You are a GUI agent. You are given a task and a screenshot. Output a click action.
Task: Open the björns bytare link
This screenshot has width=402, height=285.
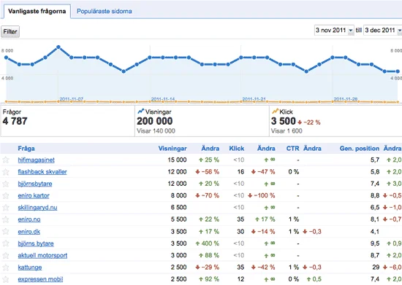point(36,243)
